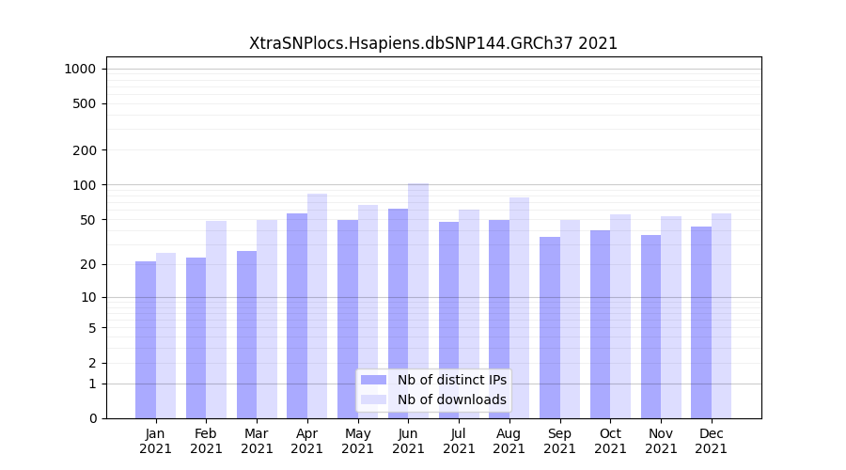Click the chart title XtraSNPlocs.Hsapiens.dbSNP144.GRCh37 2021
846x470 pixels.
tap(433, 43)
